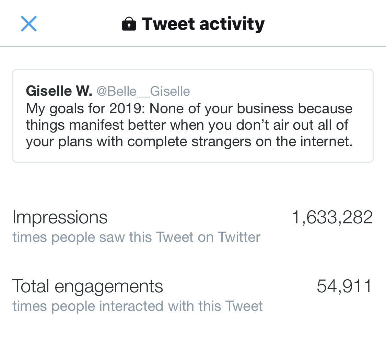
Task: Open the Giselle W. display name
Action: [59, 91]
